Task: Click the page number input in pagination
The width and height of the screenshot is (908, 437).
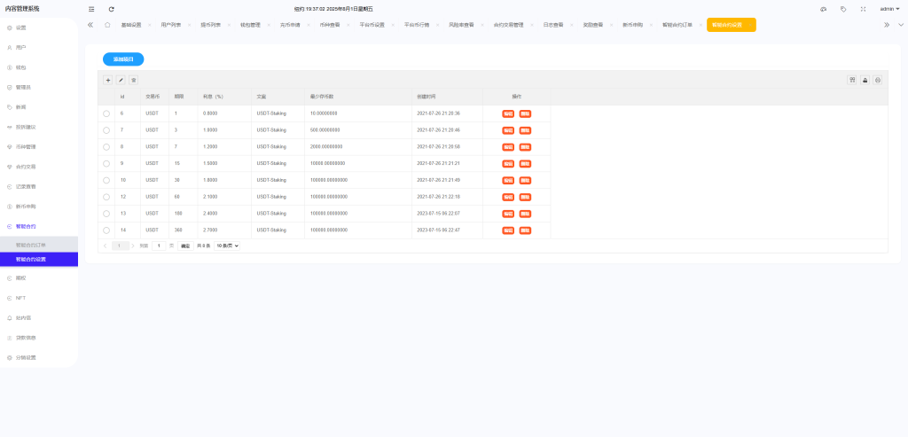Action: (158, 246)
